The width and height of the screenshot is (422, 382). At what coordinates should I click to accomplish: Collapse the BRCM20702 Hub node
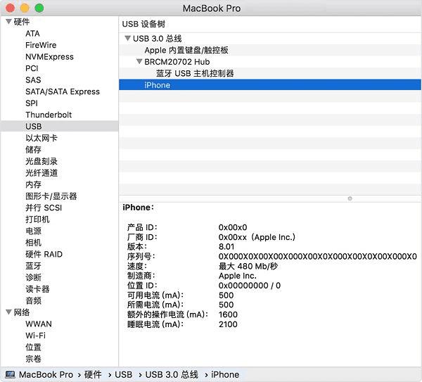coord(139,61)
